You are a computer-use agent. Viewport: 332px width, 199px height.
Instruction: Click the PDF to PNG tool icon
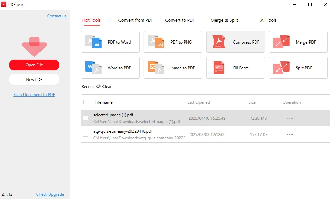[x=156, y=42]
